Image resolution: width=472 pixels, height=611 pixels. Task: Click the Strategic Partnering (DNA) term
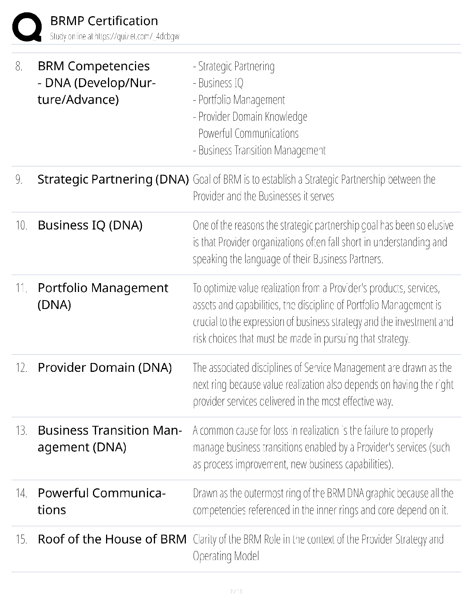click(x=113, y=179)
